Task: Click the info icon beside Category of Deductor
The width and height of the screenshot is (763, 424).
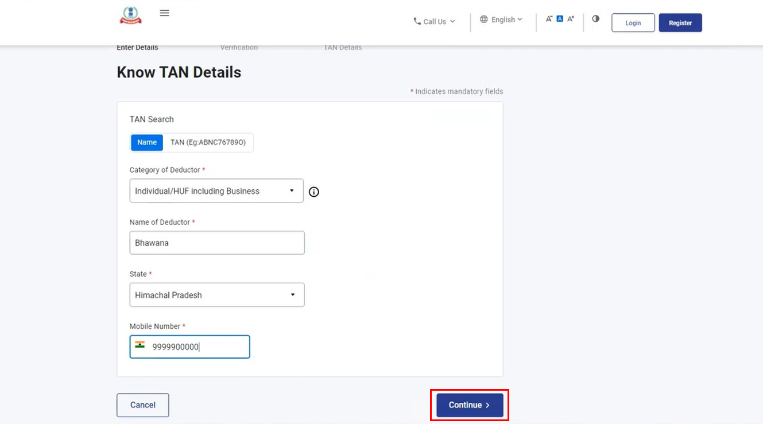Action: (x=313, y=192)
